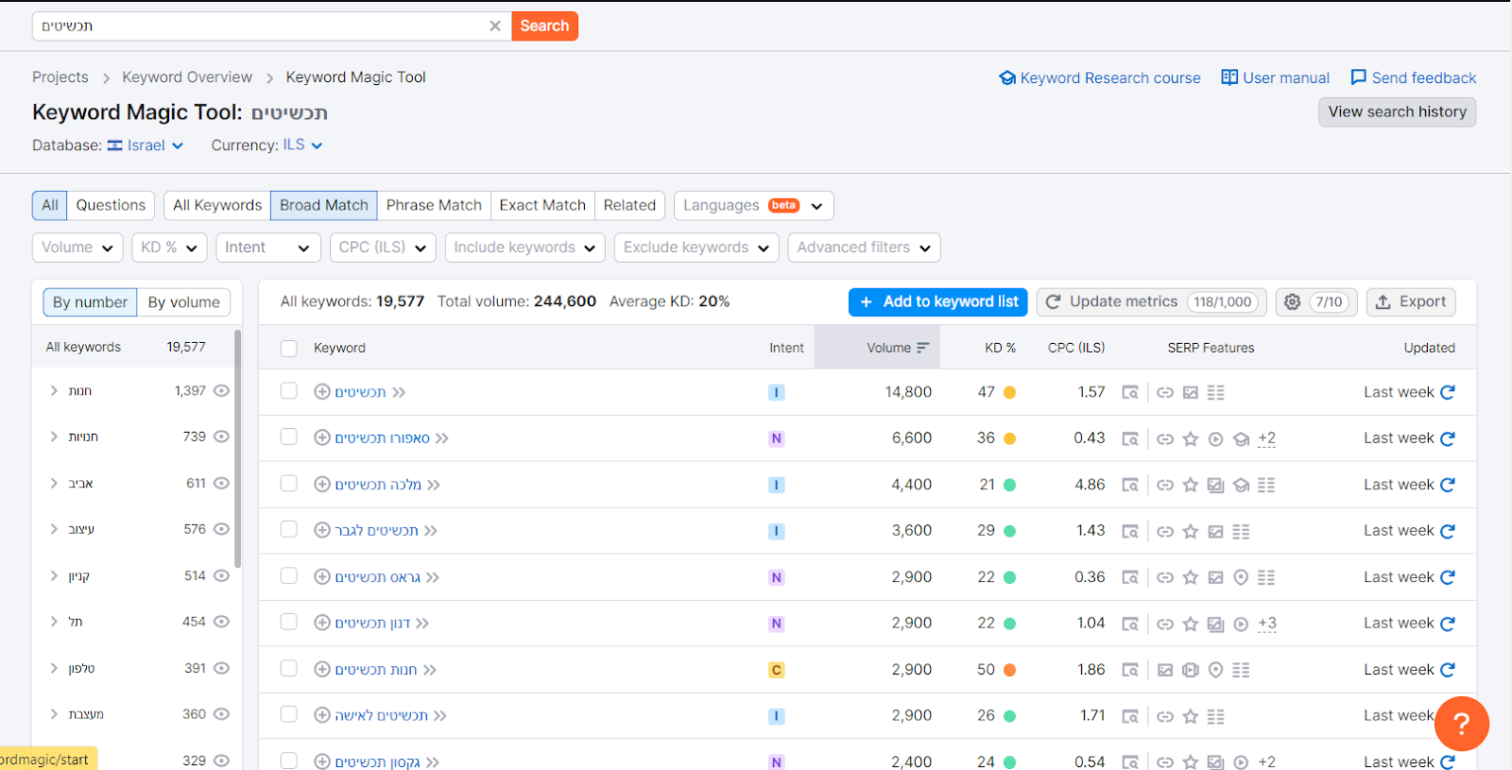This screenshot has width=1512, height=770.
Task: Tick the checkbox for the 6,600 volume keyword
Action: pos(289,437)
